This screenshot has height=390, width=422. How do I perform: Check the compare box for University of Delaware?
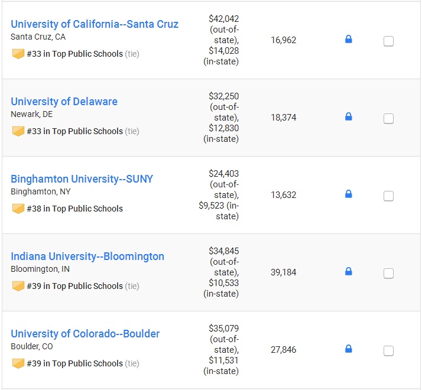(x=388, y=118)
